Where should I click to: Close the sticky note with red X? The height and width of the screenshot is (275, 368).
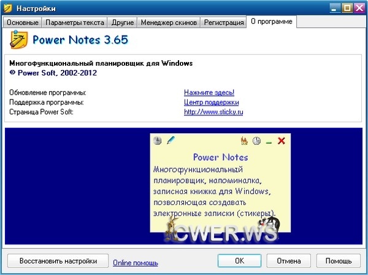tap(282, 141)
